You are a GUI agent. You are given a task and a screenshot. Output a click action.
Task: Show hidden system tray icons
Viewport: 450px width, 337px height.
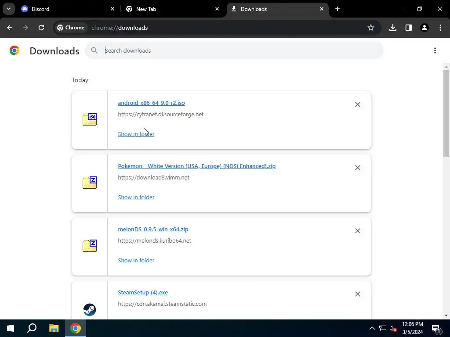pyautogui.click(x=372, y=328)
